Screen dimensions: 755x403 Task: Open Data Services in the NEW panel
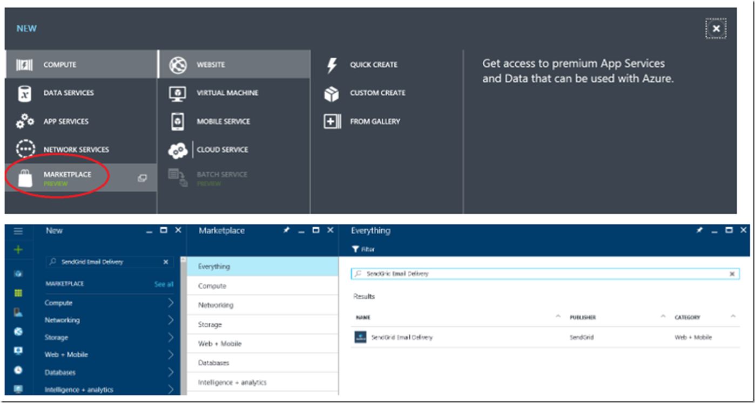81,93
